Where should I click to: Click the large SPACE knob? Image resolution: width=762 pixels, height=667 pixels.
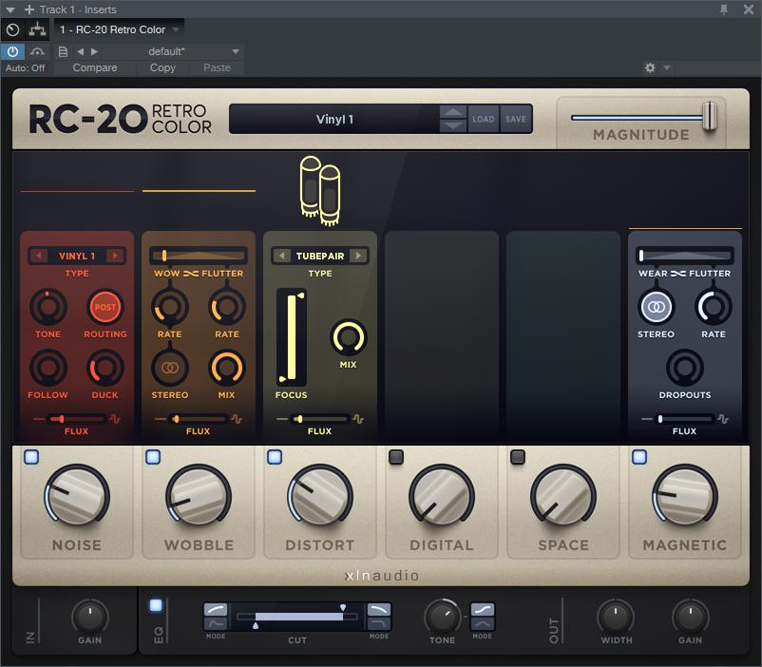(563, 497)
